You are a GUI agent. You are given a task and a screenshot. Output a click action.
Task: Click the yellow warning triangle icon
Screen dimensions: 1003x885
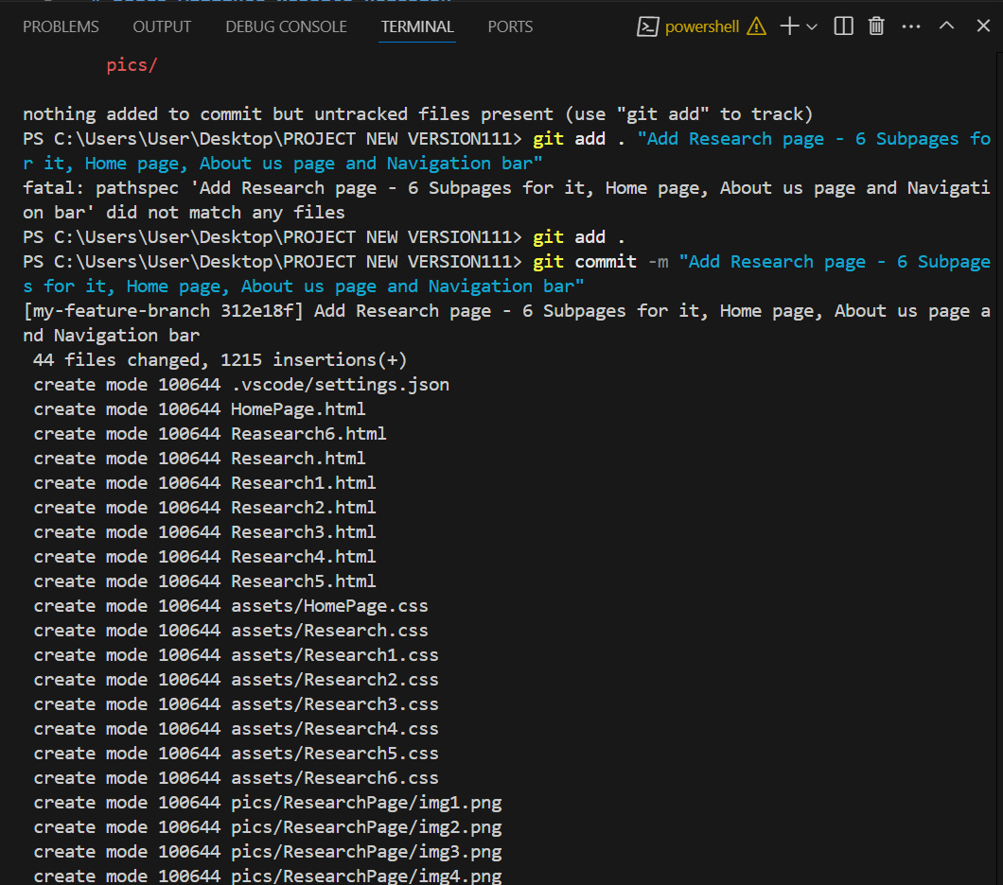coord(756,26)
